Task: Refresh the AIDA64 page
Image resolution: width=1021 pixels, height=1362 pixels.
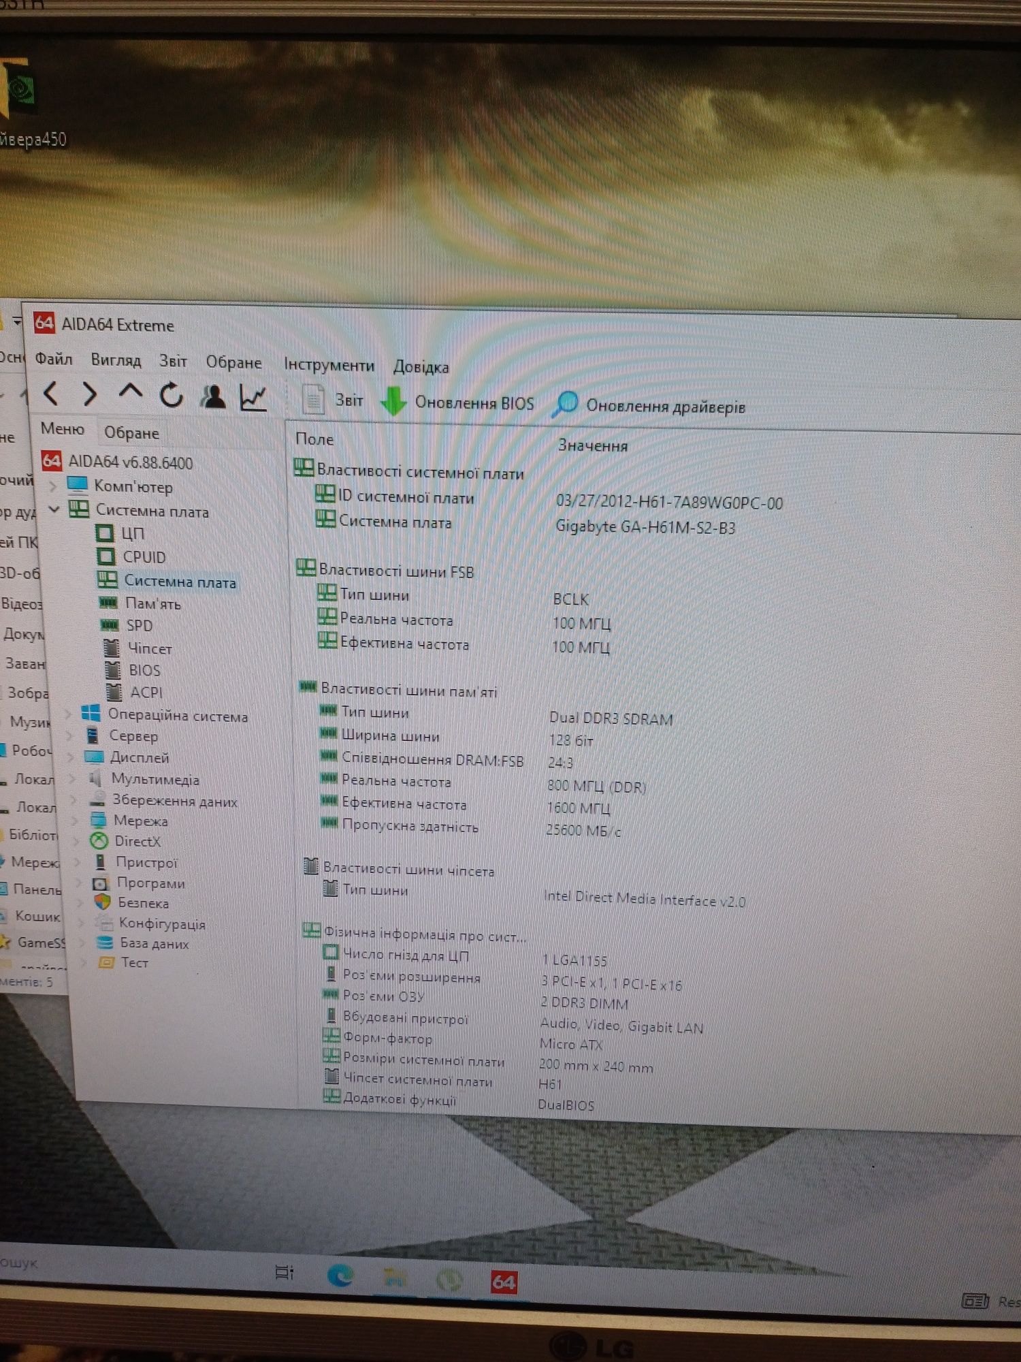Action: click(172, 395)
